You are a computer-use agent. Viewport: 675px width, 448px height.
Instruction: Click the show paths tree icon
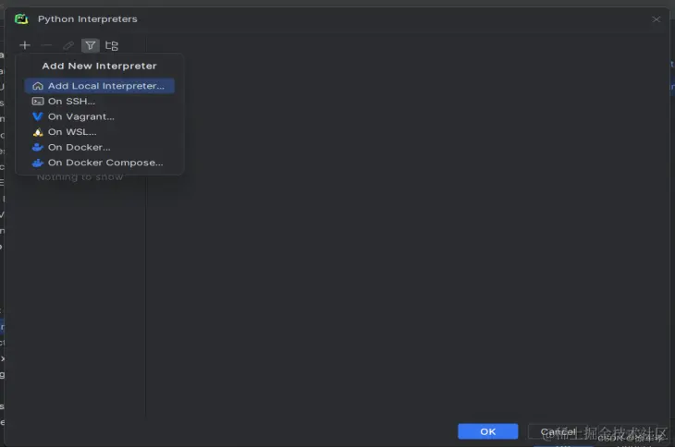point(112,45)
